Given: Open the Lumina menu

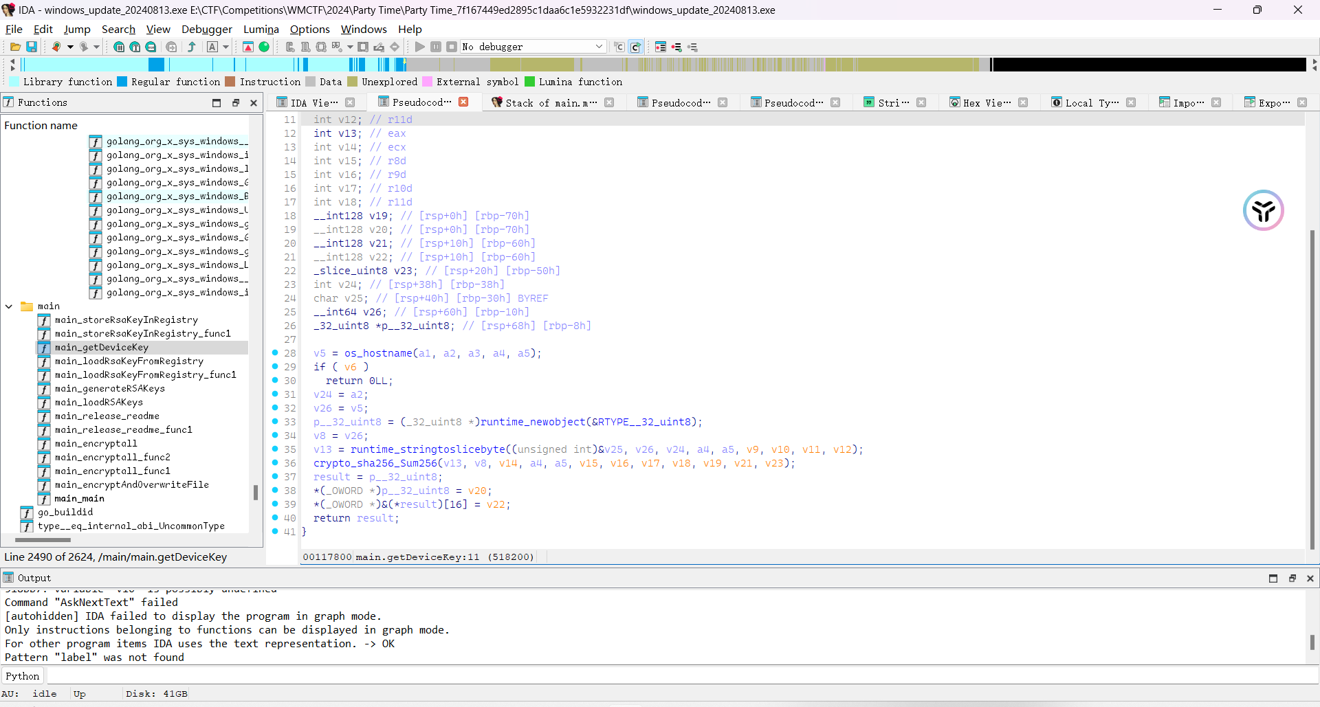Looking at the screenshot, I should tap(261, 29).
